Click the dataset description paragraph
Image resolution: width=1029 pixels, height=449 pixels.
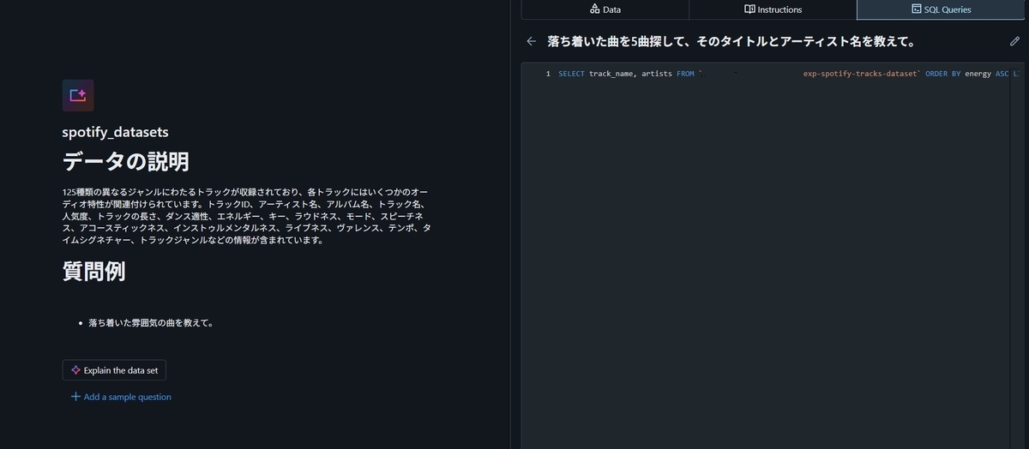click(247, 216)
